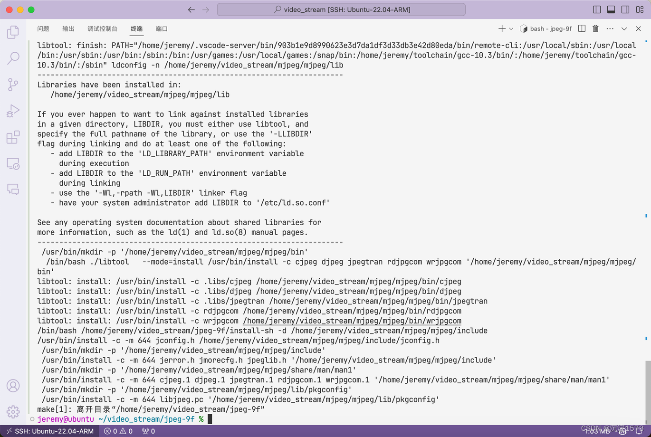Click the video_stream search command center
The image size is (651, 437).
pos(341,9)
